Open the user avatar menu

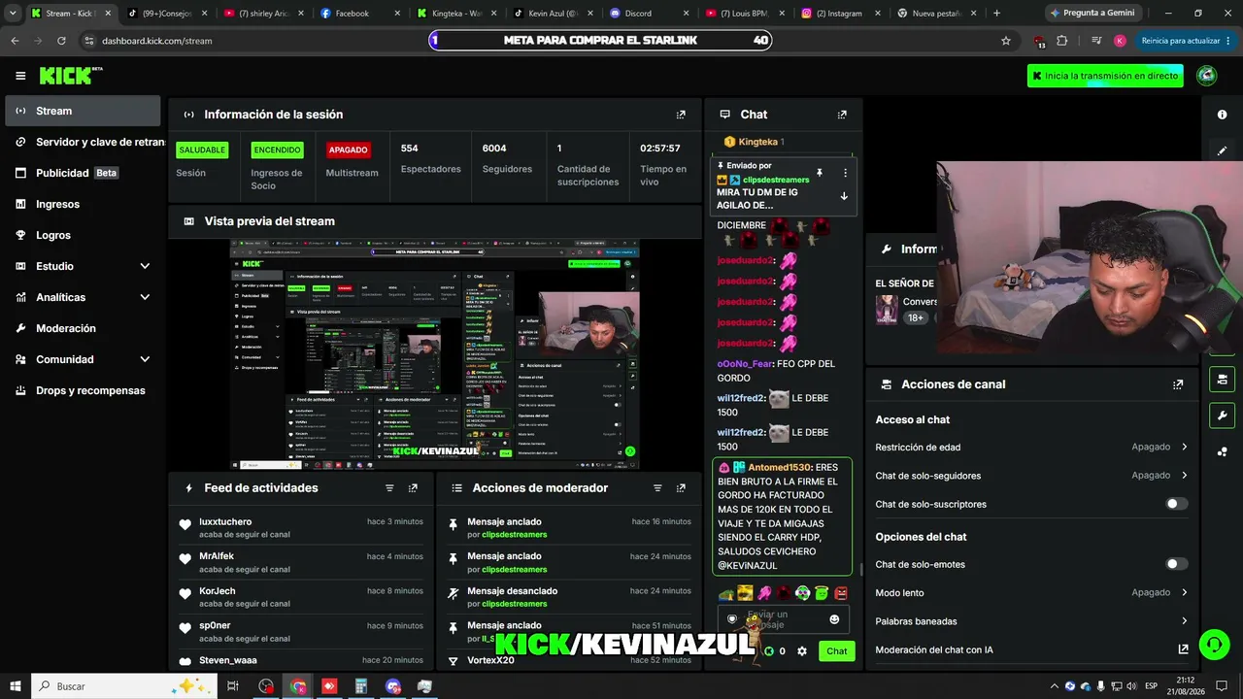pyautogui.click(x=1207, y=76)
